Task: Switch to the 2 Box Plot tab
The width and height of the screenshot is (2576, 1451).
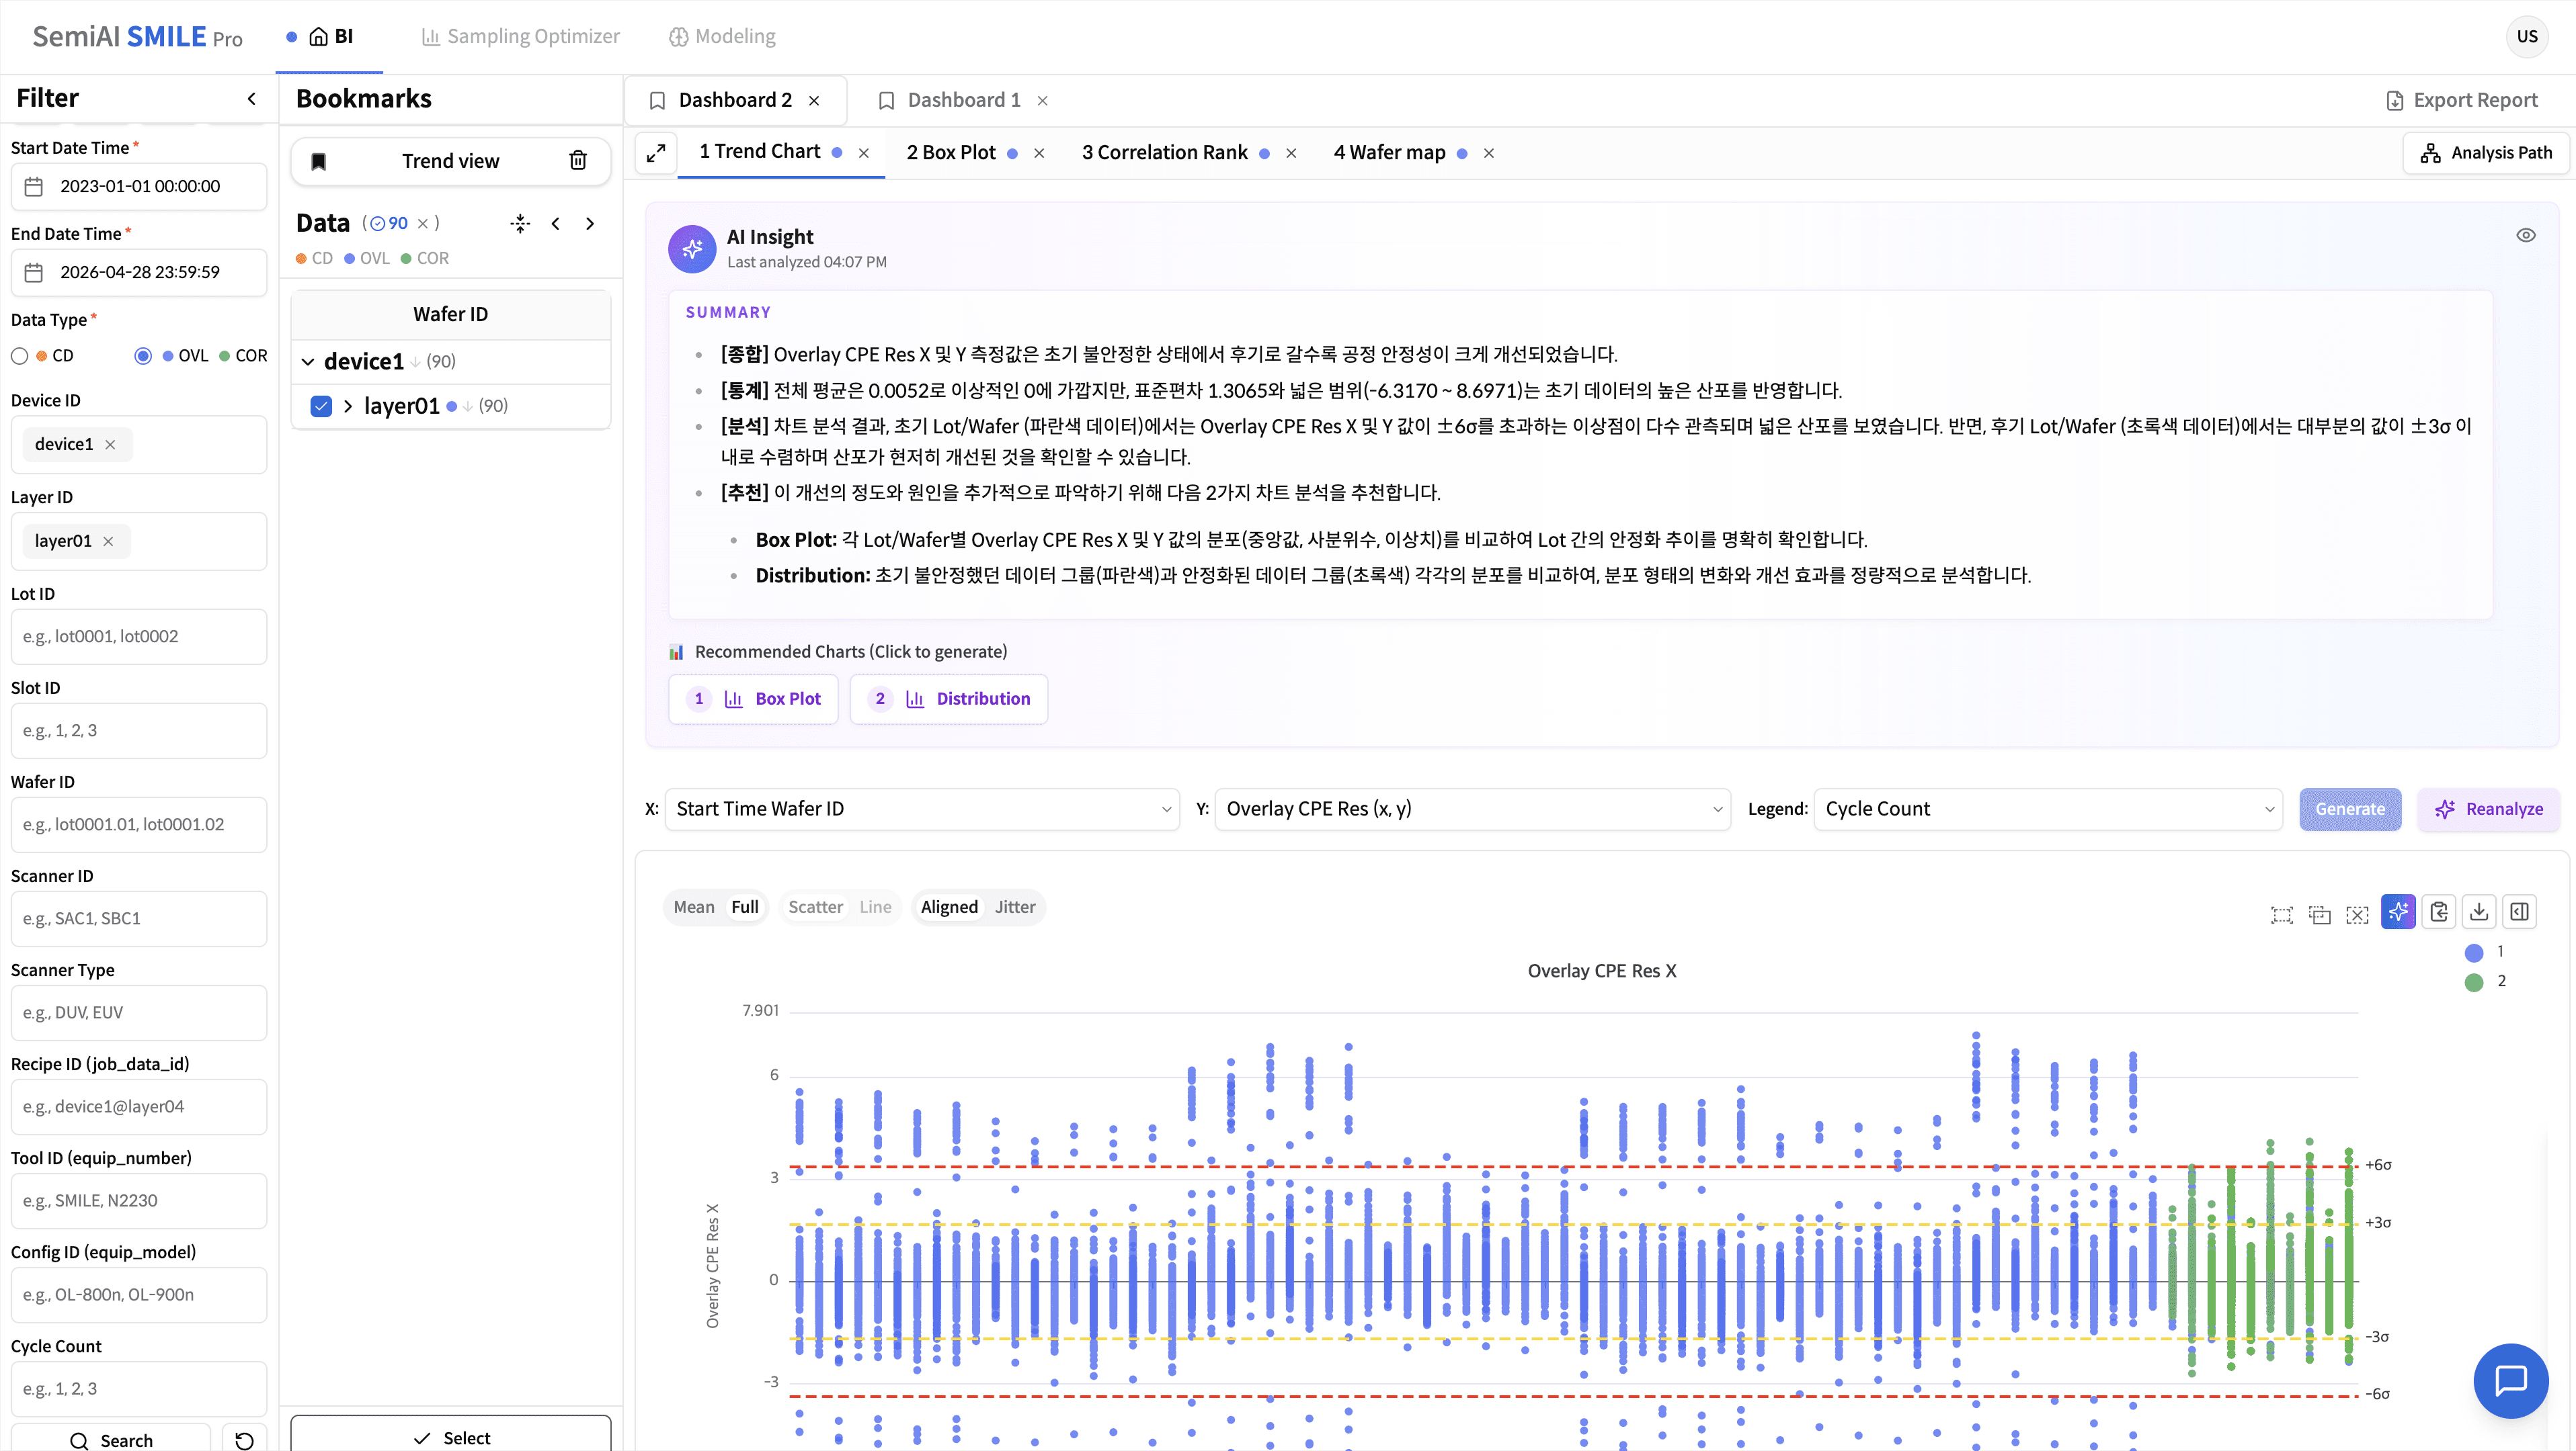Action: pos(951,153)
